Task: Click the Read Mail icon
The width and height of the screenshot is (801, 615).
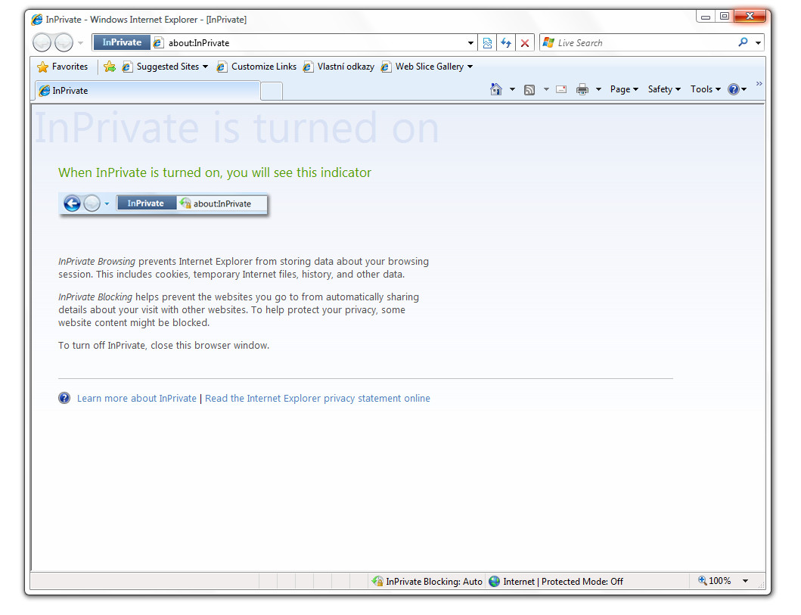Action: coord(561,89)
